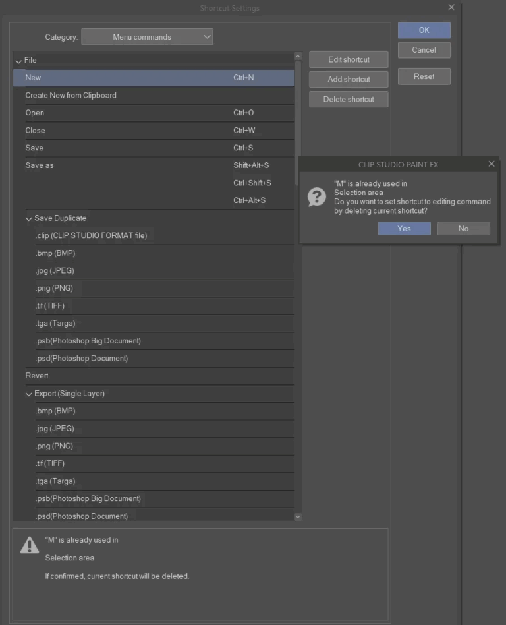Collapse the Export (Single Layer) section
506x625 pixels.
[x=28, y=393]
